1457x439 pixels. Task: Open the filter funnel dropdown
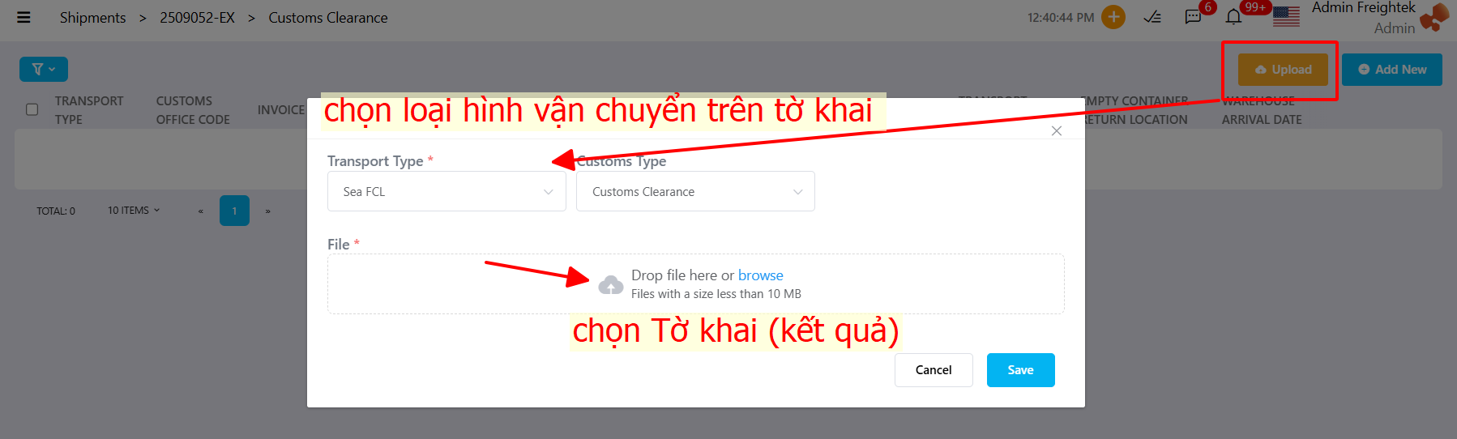pos(44,70)
